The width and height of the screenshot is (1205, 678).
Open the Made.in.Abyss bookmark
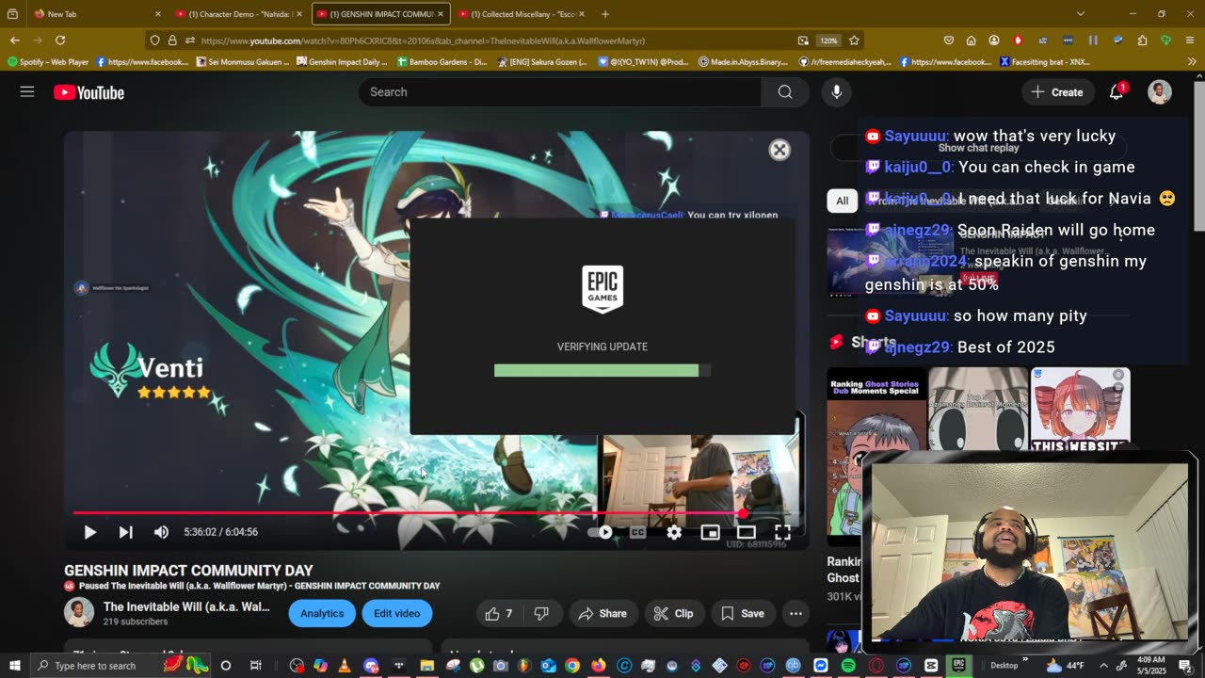click(x=744, y=62)
